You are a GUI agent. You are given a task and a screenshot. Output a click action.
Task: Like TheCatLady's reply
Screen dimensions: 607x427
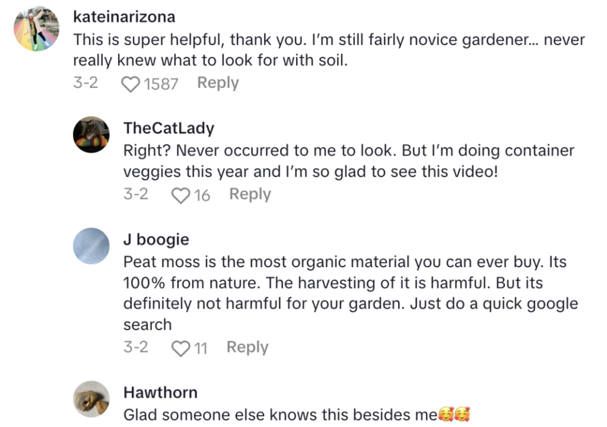pos(181,195)
